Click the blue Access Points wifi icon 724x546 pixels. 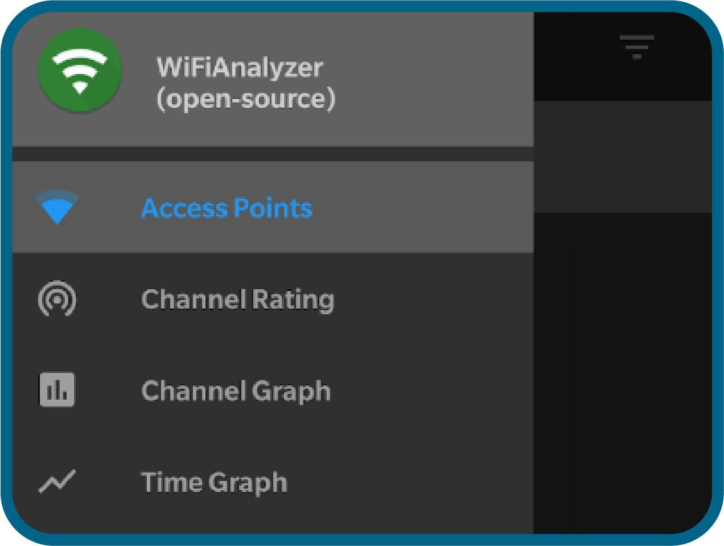point(57,207)
